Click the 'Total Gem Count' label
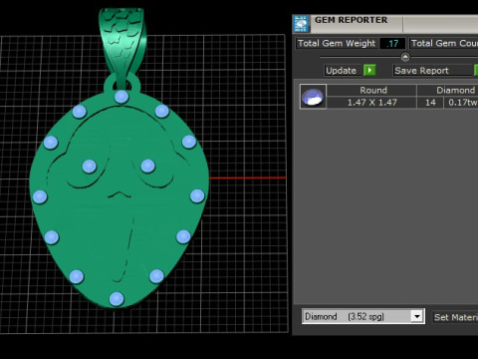Viewport: 478px width, 359px height. 444,43
